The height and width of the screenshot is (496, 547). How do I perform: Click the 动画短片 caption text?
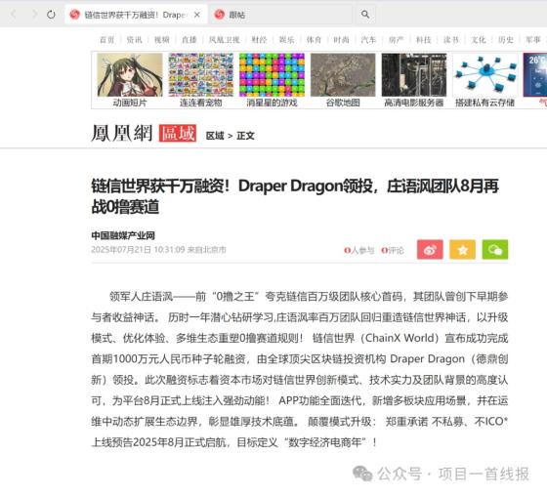130,103
